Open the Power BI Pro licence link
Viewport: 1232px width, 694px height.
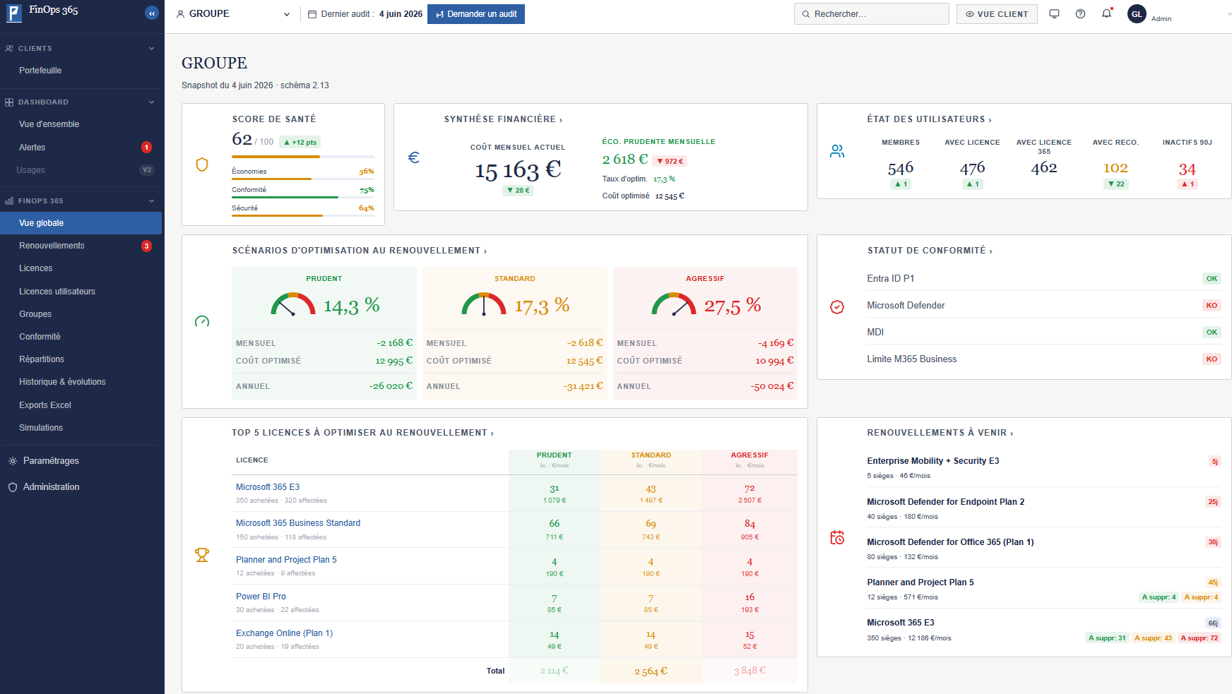[x=261, y=597]
